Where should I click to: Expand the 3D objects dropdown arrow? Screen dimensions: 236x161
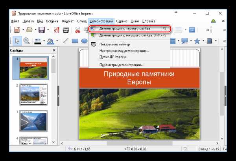click(x=216, y=41)
